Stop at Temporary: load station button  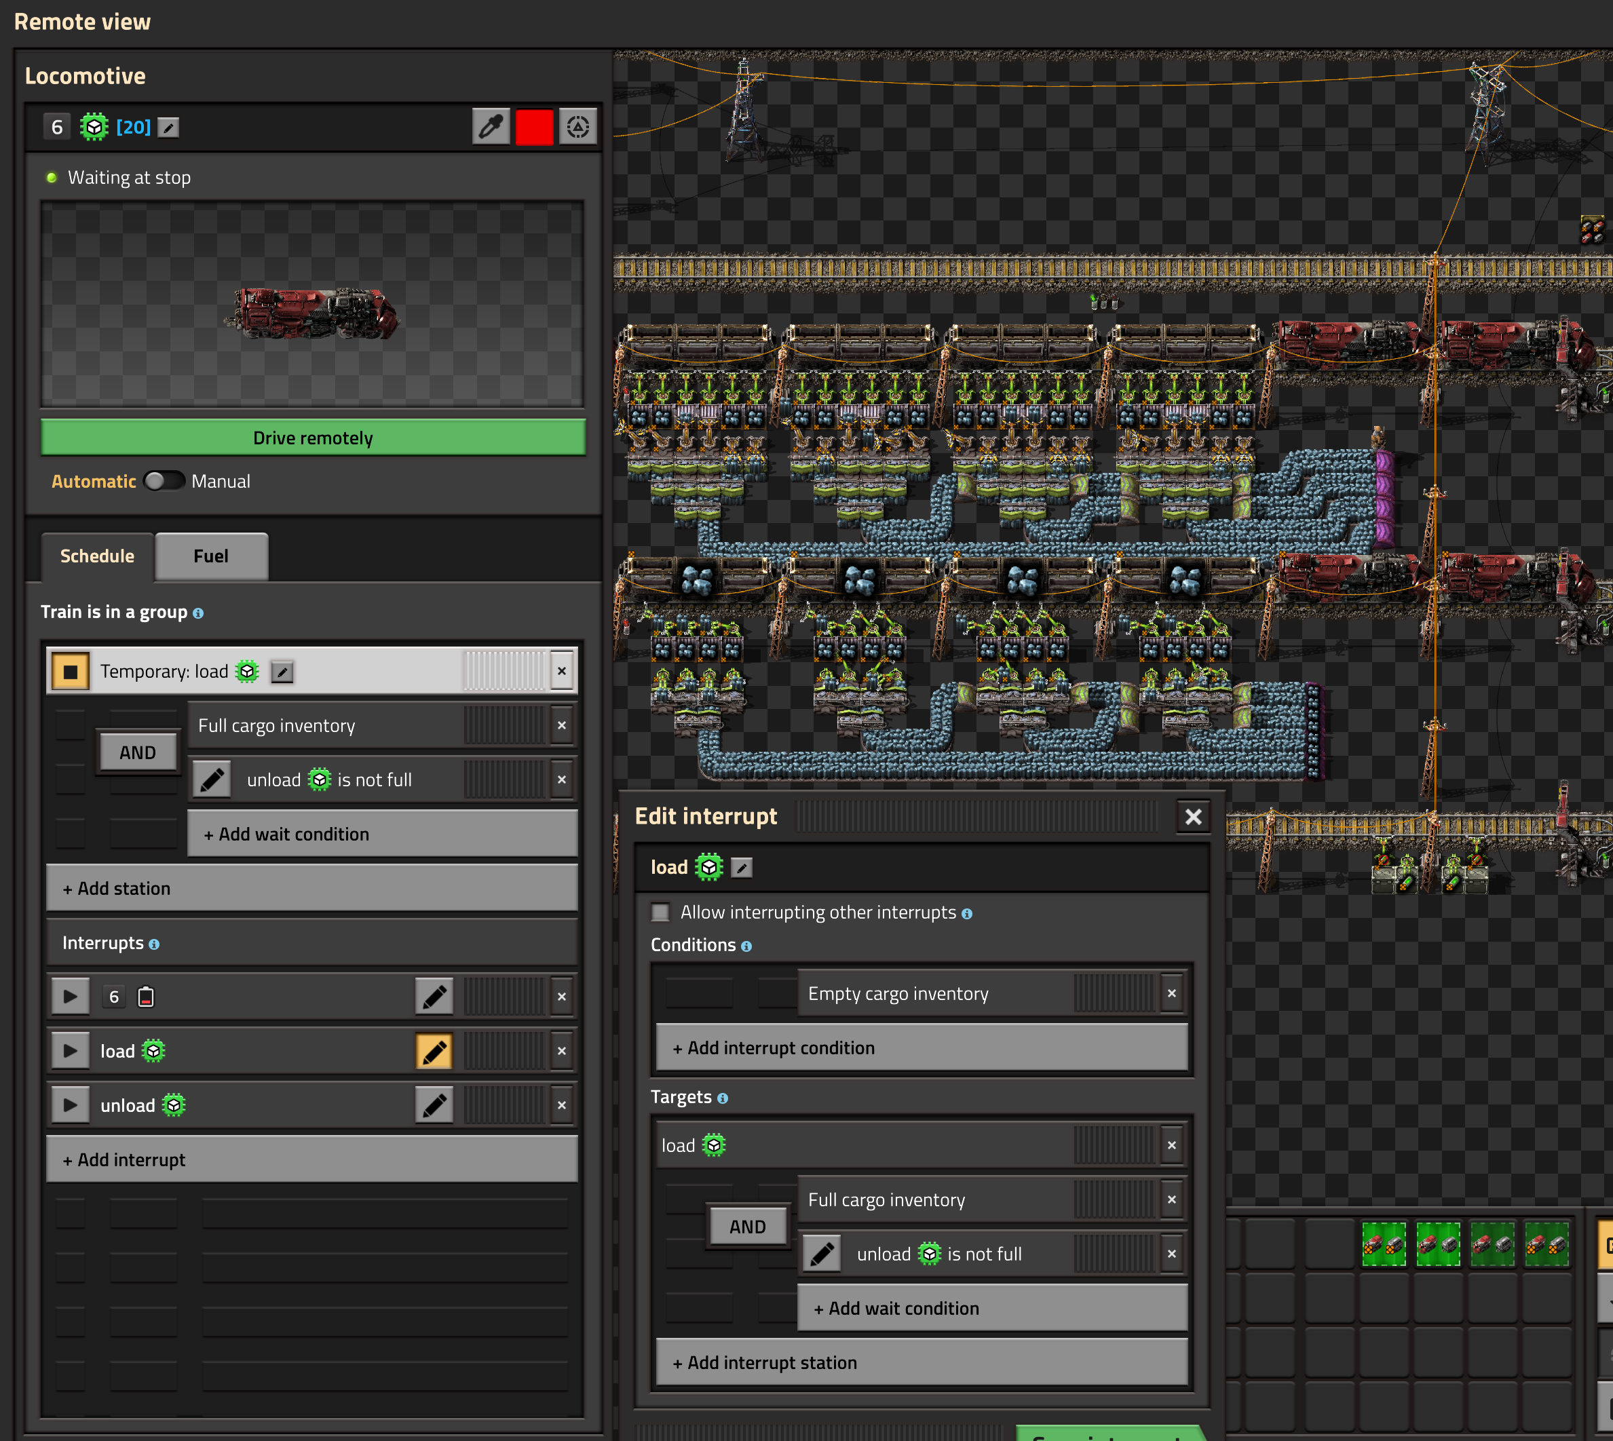pyautogui.click(x=71, y=672)
